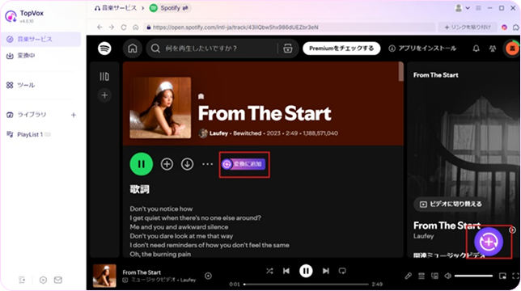The width and height of the screenshot is (521, 291).
Task: Open the mini player icon
Action: click(x=502, y=276)
